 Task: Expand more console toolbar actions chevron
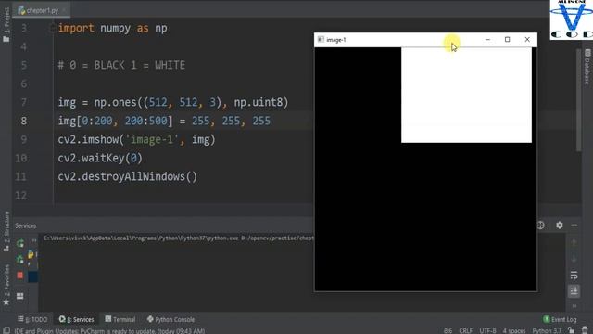[574, 306]
